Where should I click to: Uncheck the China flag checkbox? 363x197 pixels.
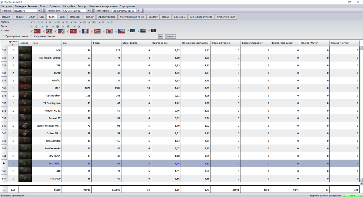[68, 31]
